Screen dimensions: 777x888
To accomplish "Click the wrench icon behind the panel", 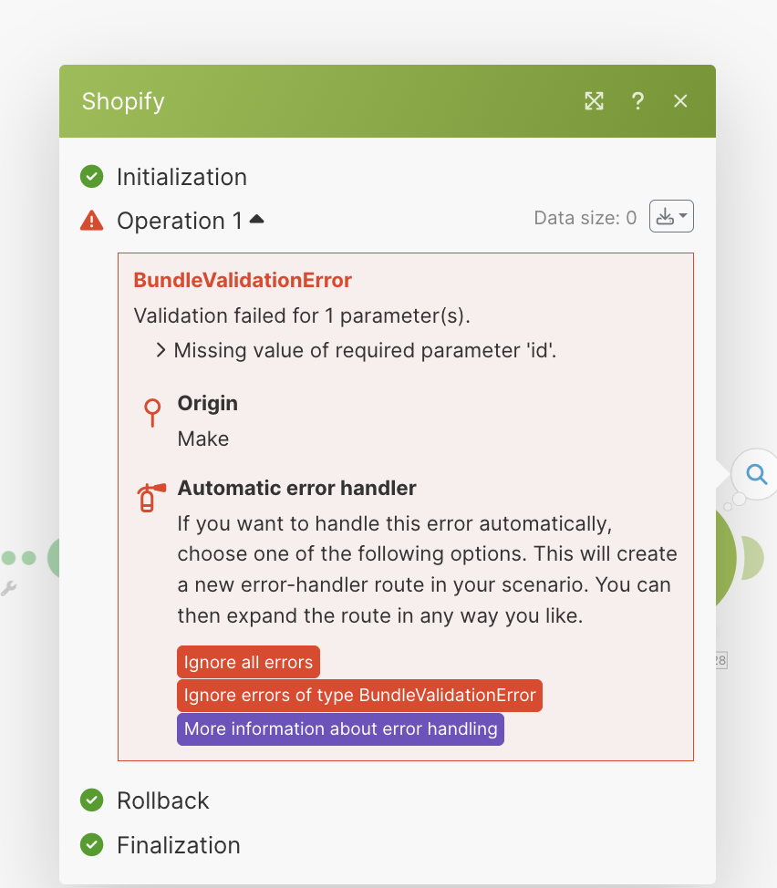I will (8, 588).
